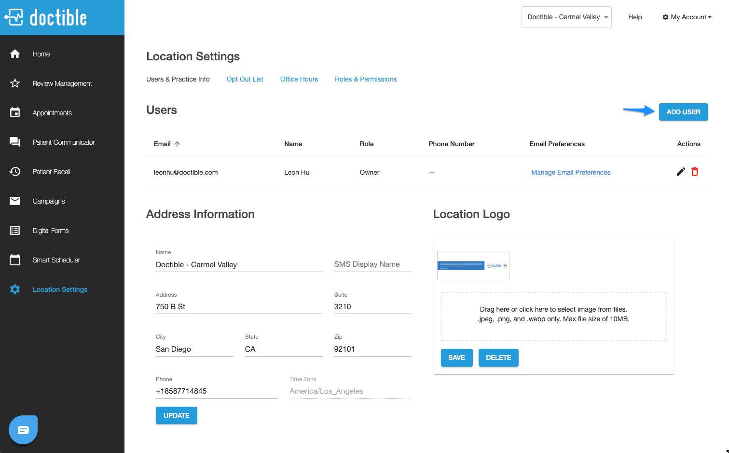Click the ADD USER button
The height and width of the screenshot is (453, 729).
pyautogui.click(x=684, y=112)
